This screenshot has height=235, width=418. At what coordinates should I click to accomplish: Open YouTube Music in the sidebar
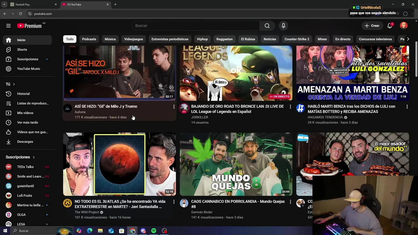pyautogui.click(x=27, y=69)
